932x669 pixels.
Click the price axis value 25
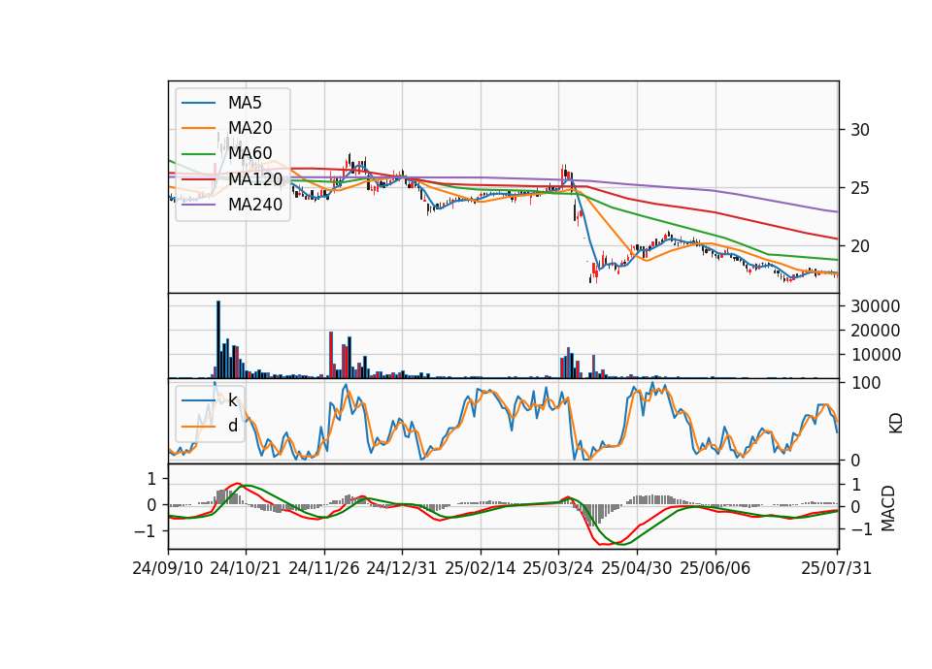click(x=859, y=188)
